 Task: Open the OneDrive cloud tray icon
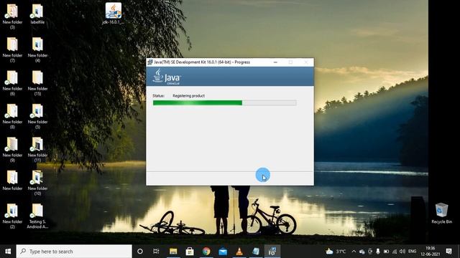[x=362, y=252]
